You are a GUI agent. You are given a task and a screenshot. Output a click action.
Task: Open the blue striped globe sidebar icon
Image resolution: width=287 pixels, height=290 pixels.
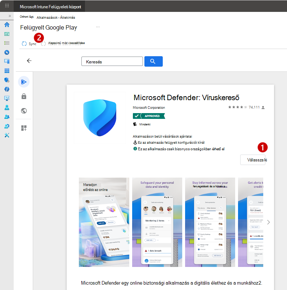[x=7, y=89]
